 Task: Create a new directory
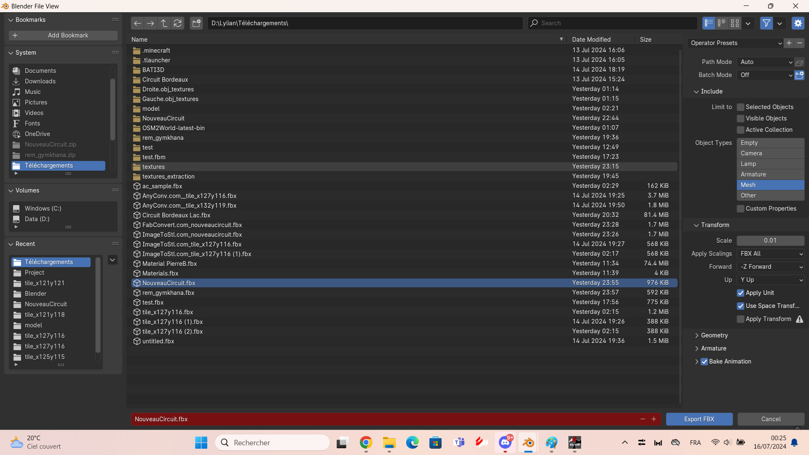pos(196,23)
